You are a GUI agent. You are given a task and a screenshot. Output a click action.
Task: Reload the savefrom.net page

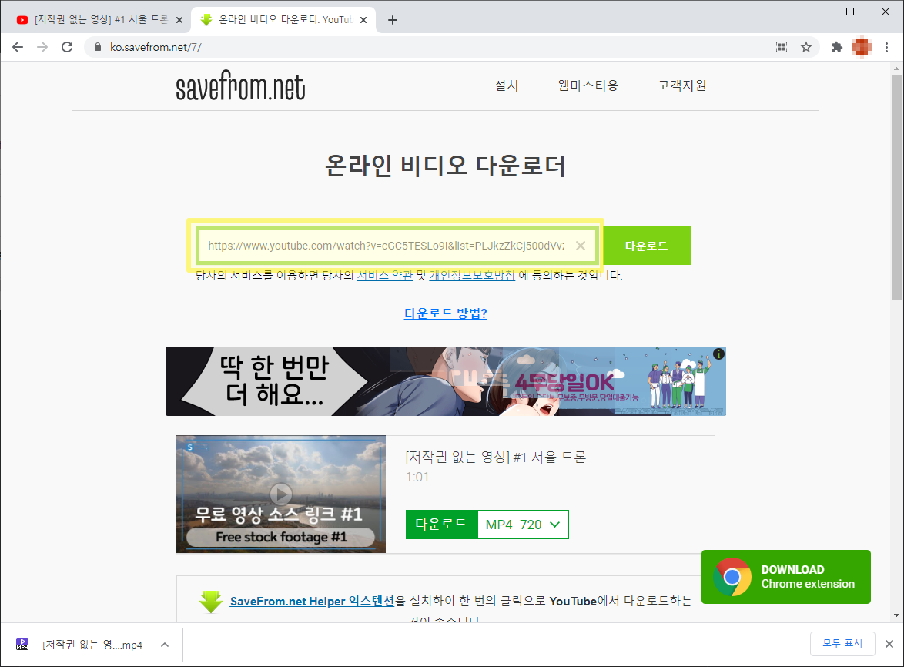pyautogui.click(x=67, y=47)
